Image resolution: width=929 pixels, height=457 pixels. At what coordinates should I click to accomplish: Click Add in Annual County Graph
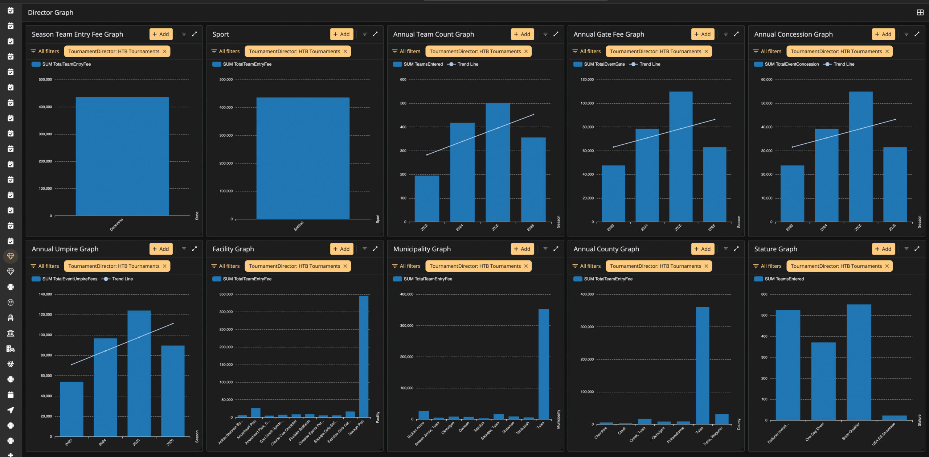(703, 249)
